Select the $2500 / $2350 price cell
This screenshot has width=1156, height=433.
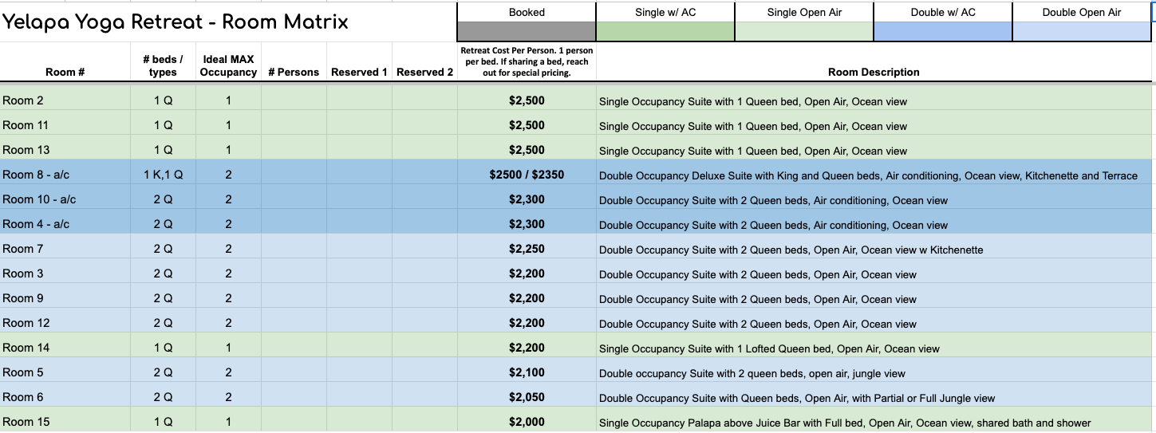(527, 175)
